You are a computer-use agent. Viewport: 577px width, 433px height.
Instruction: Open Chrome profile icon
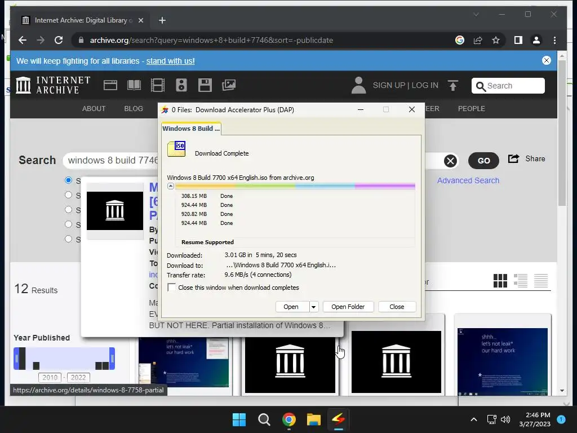click(536, 40)
